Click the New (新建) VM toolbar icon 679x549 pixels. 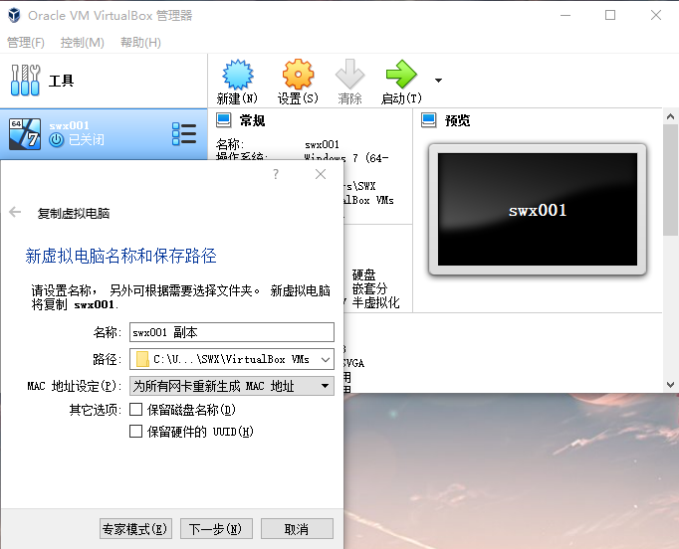[x=237, y=75]
